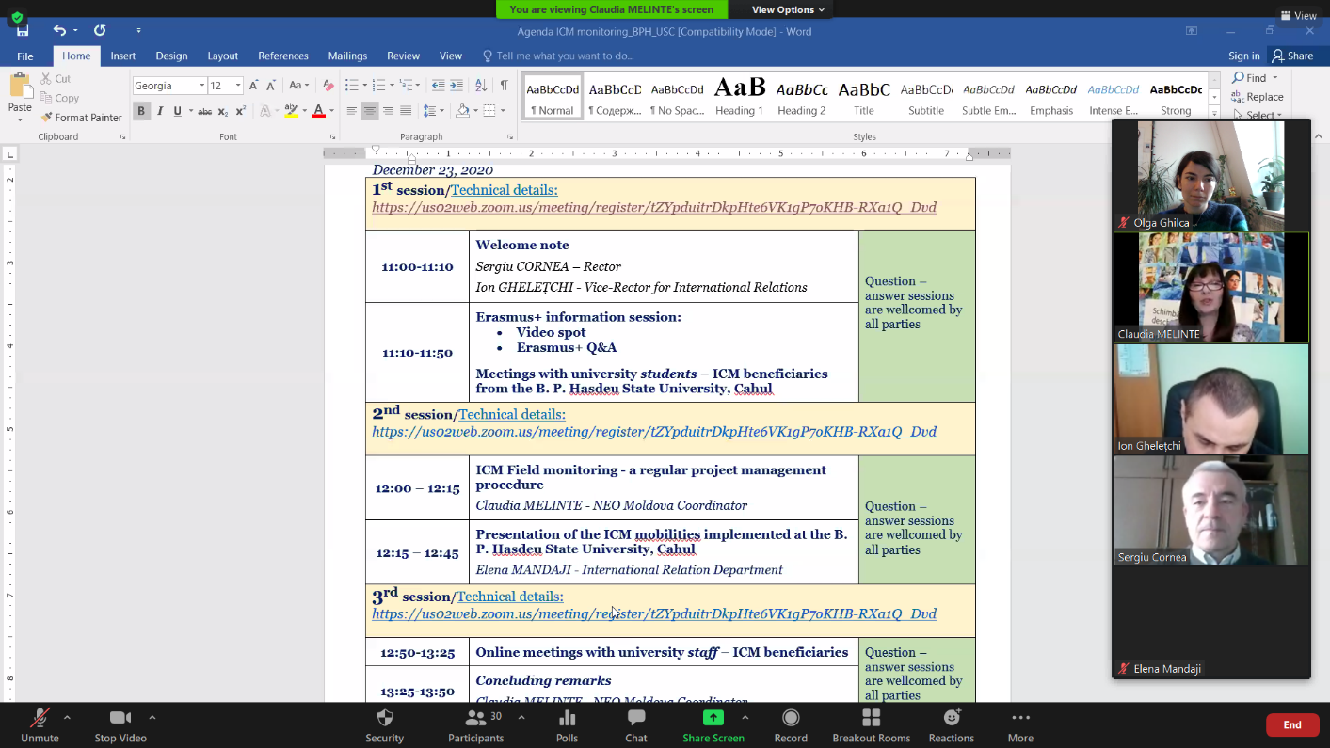Select Claudia MELINTE's video thumbnail
The width and height of the screenshot is (1330, 748).
(x=1210, y=287)
